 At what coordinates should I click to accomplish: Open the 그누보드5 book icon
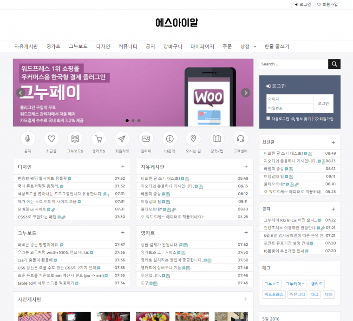pos(75,138)
